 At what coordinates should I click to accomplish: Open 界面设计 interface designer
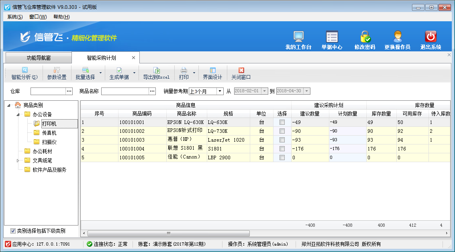(x=212, y=74)
